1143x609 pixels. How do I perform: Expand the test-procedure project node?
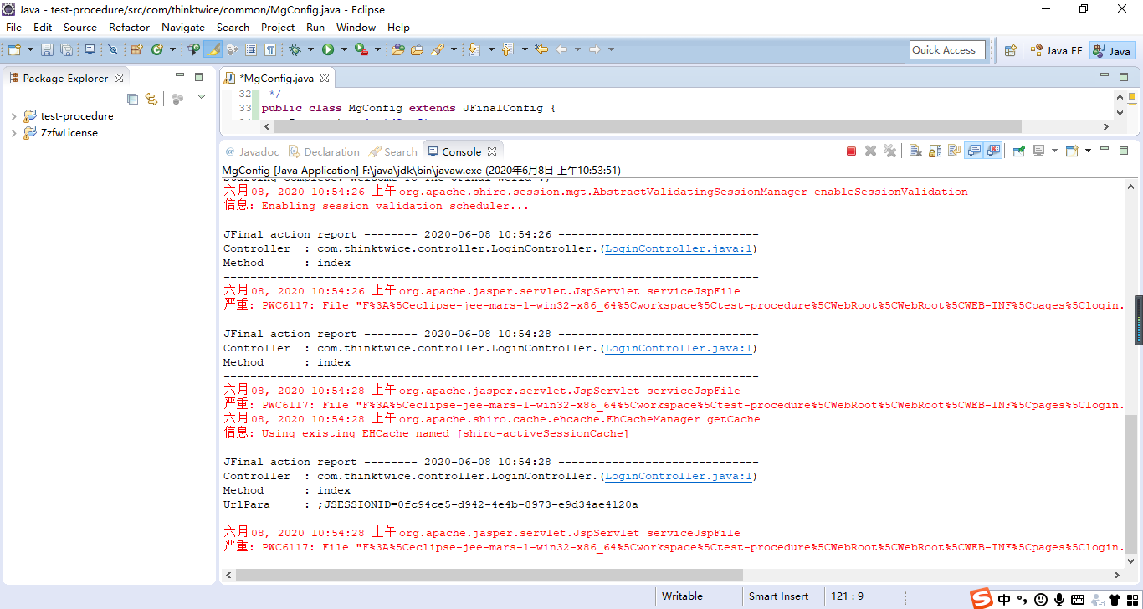(13, 116)
